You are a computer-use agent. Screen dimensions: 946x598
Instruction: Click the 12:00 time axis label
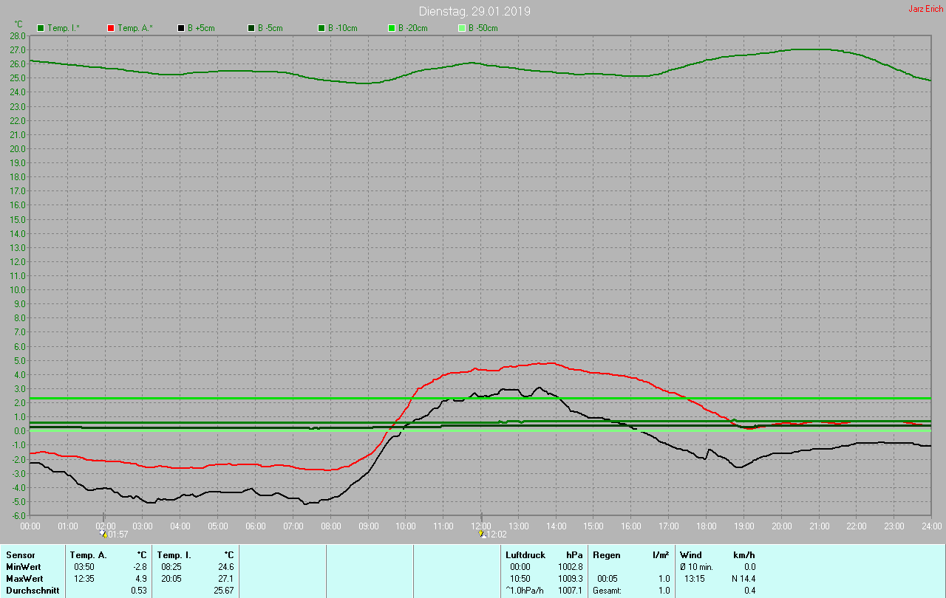pos(481,526)
